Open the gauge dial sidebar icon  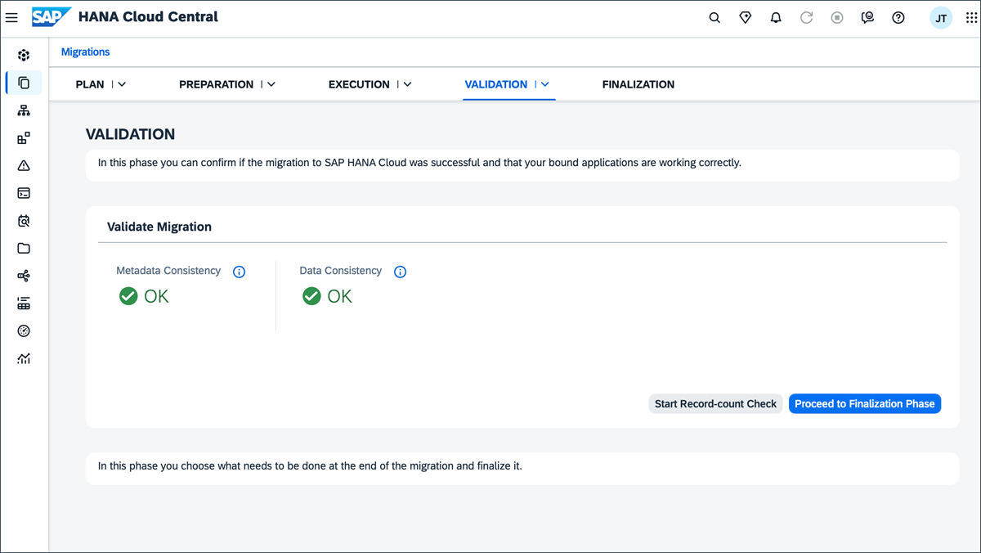tap(24, 331)
